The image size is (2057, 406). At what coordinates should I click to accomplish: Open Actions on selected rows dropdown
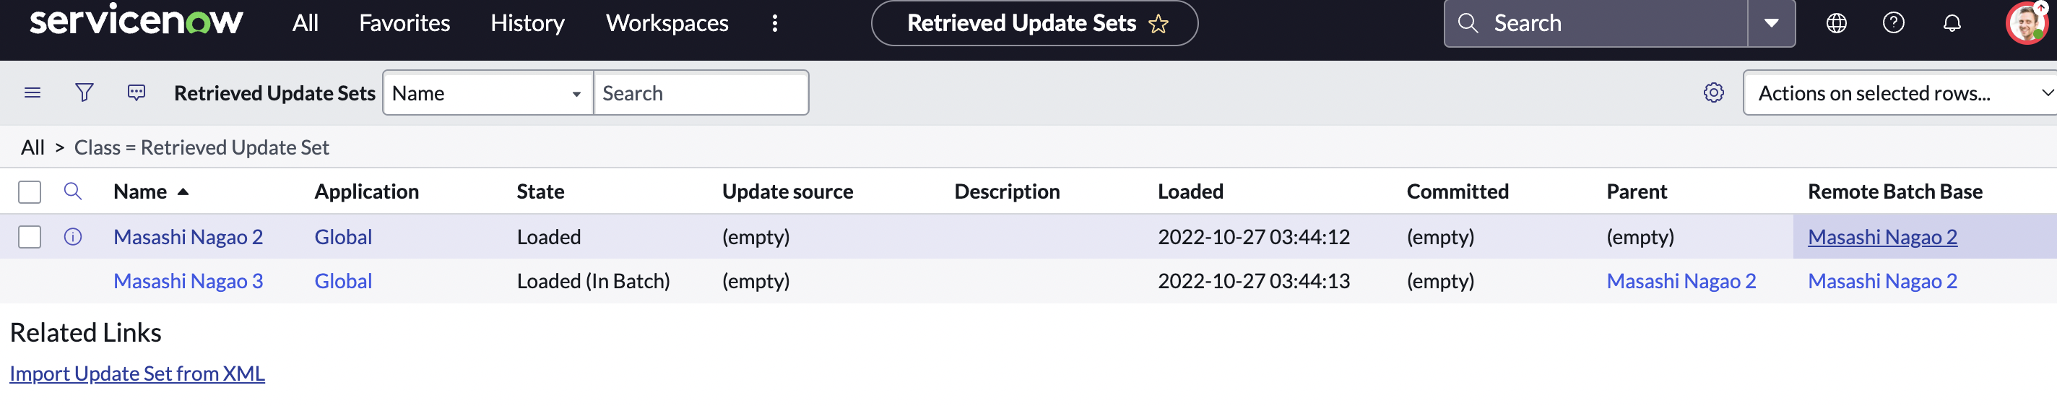pos(1900,92)
